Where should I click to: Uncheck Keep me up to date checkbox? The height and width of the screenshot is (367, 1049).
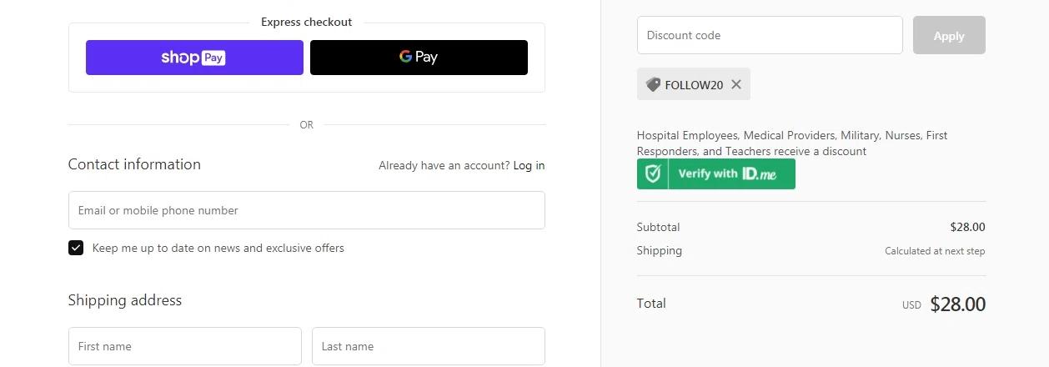tap(76, 248)
